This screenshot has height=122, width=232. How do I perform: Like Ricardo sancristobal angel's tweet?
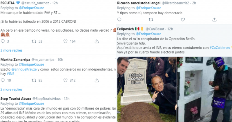pyautogui.click(x=183, y=19)
